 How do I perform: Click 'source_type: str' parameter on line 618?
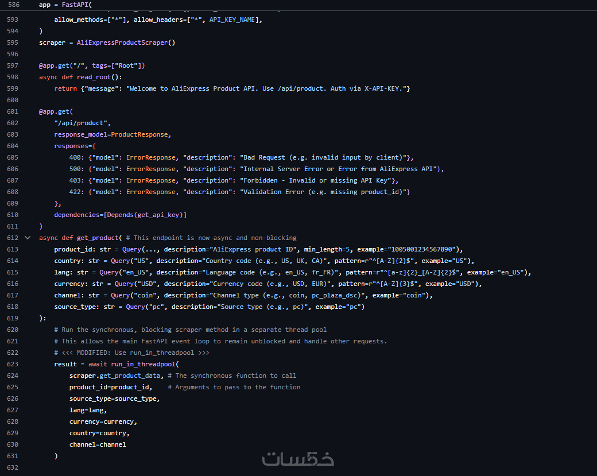tap(84, 307)
